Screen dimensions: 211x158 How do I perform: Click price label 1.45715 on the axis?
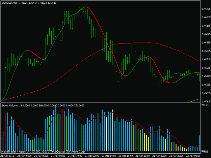click(206, 60)
